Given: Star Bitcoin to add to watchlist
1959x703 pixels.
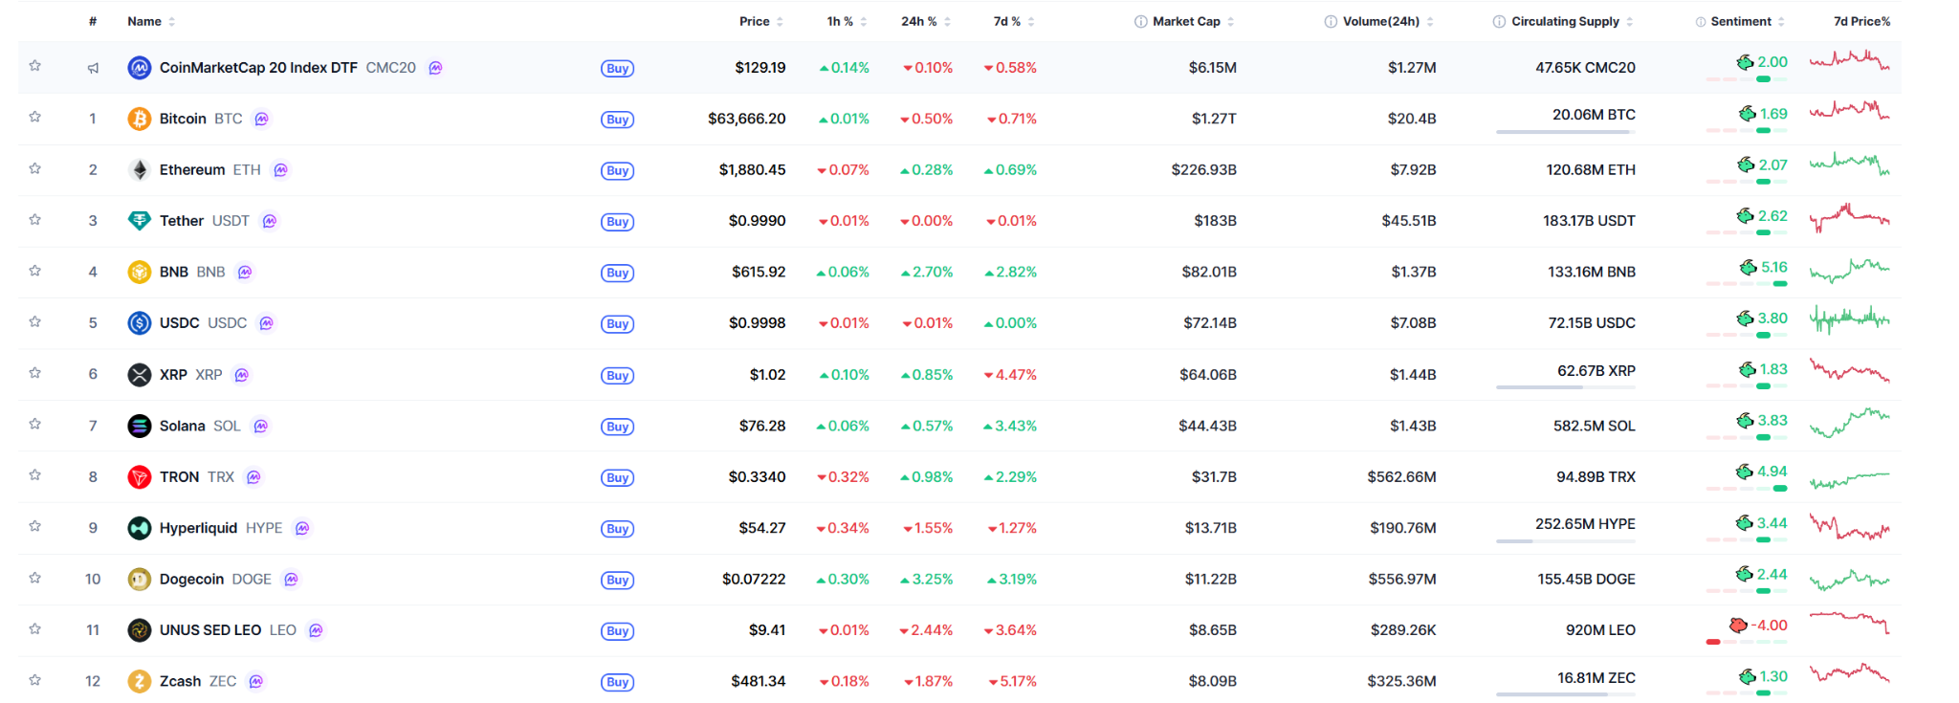Looking at the screenshot, I should [x=34, y=117].
